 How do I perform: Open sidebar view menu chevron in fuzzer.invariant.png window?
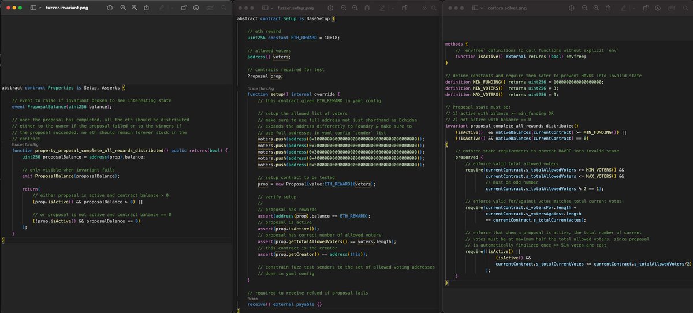tap(40, 8)
